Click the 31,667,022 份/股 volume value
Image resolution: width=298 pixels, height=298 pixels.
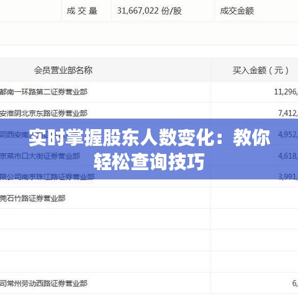(149, 11)
